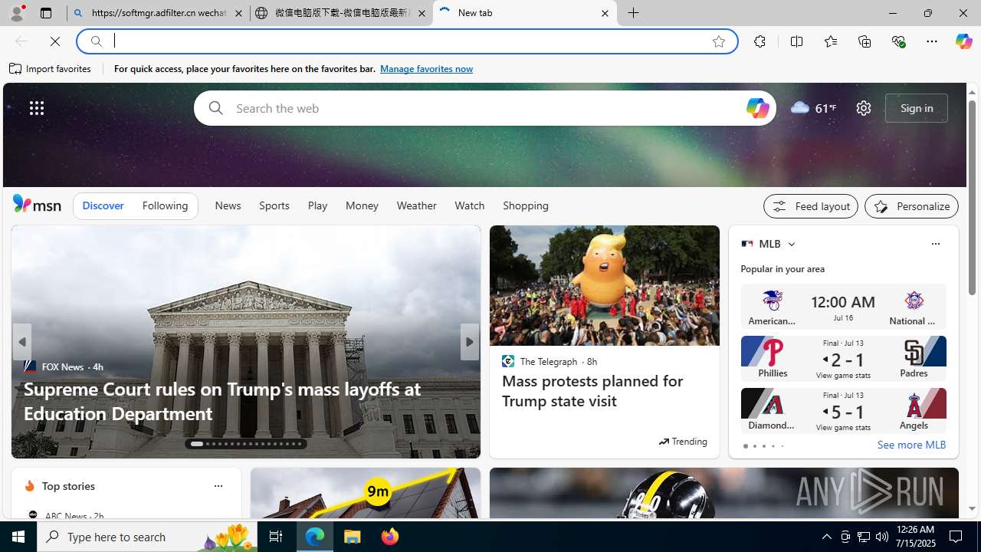Click the Sign in button

[x=917, y=108]
